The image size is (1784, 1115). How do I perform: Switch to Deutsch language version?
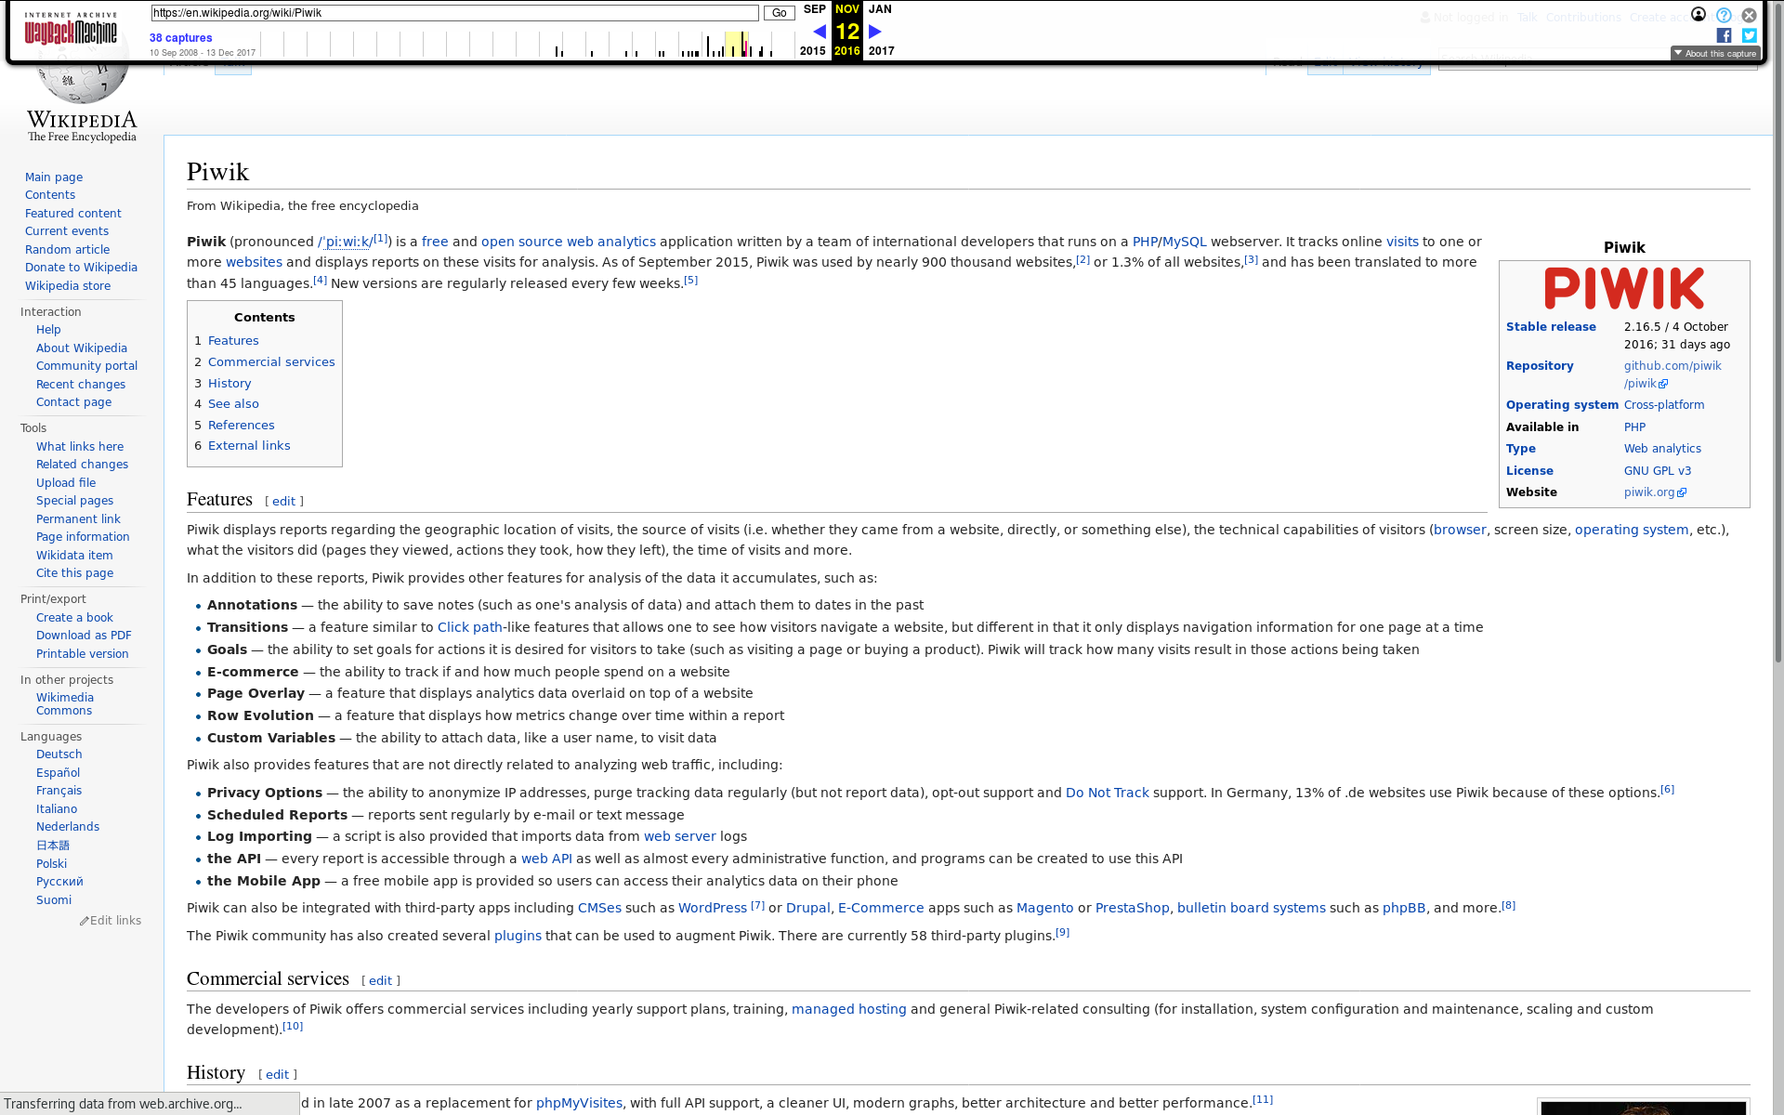pyautogui.click(x=59, y=754)
